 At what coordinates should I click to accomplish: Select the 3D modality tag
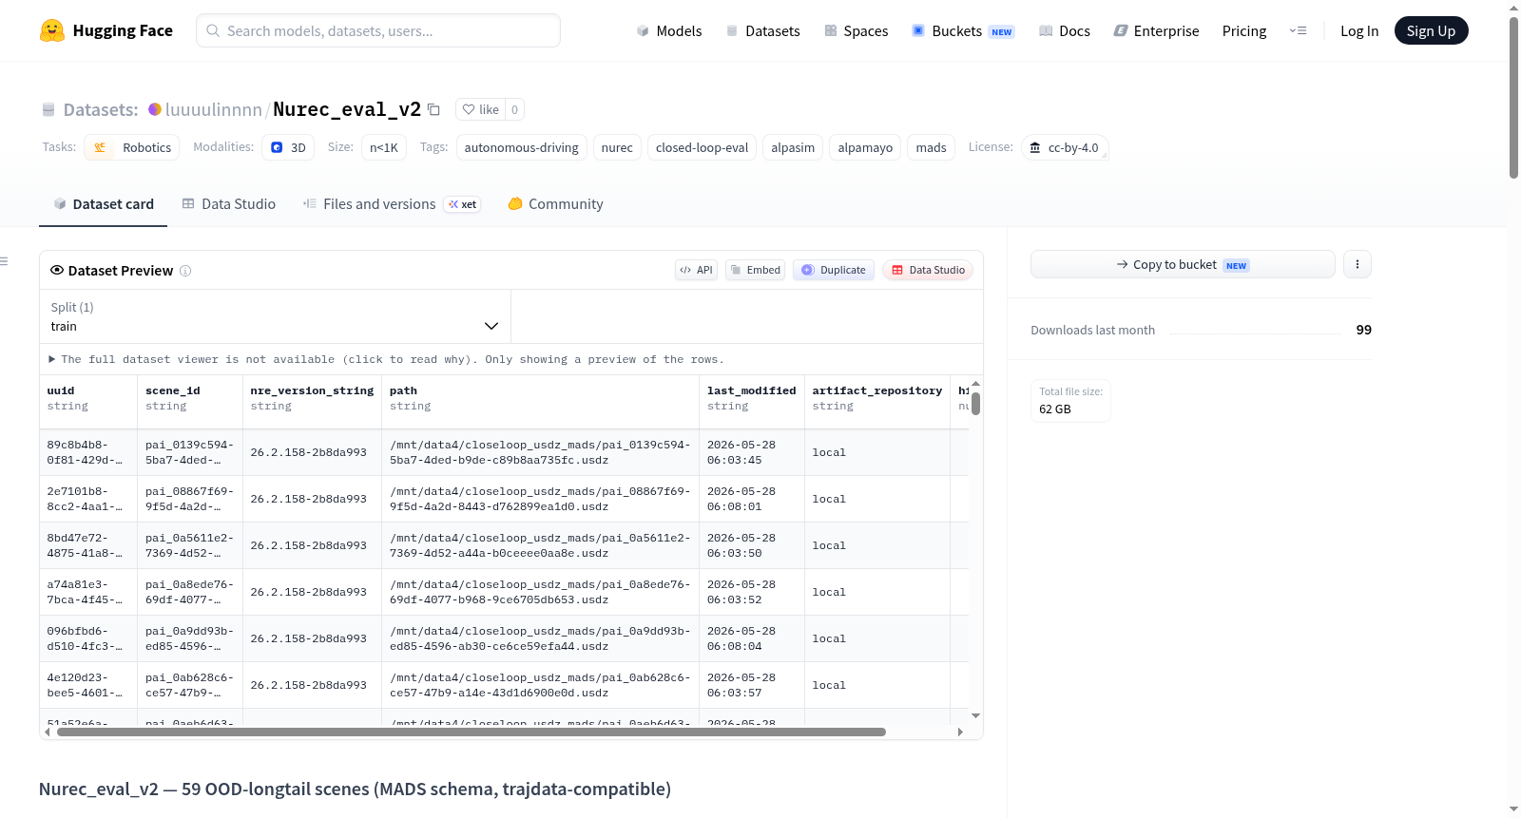[288, 147]
